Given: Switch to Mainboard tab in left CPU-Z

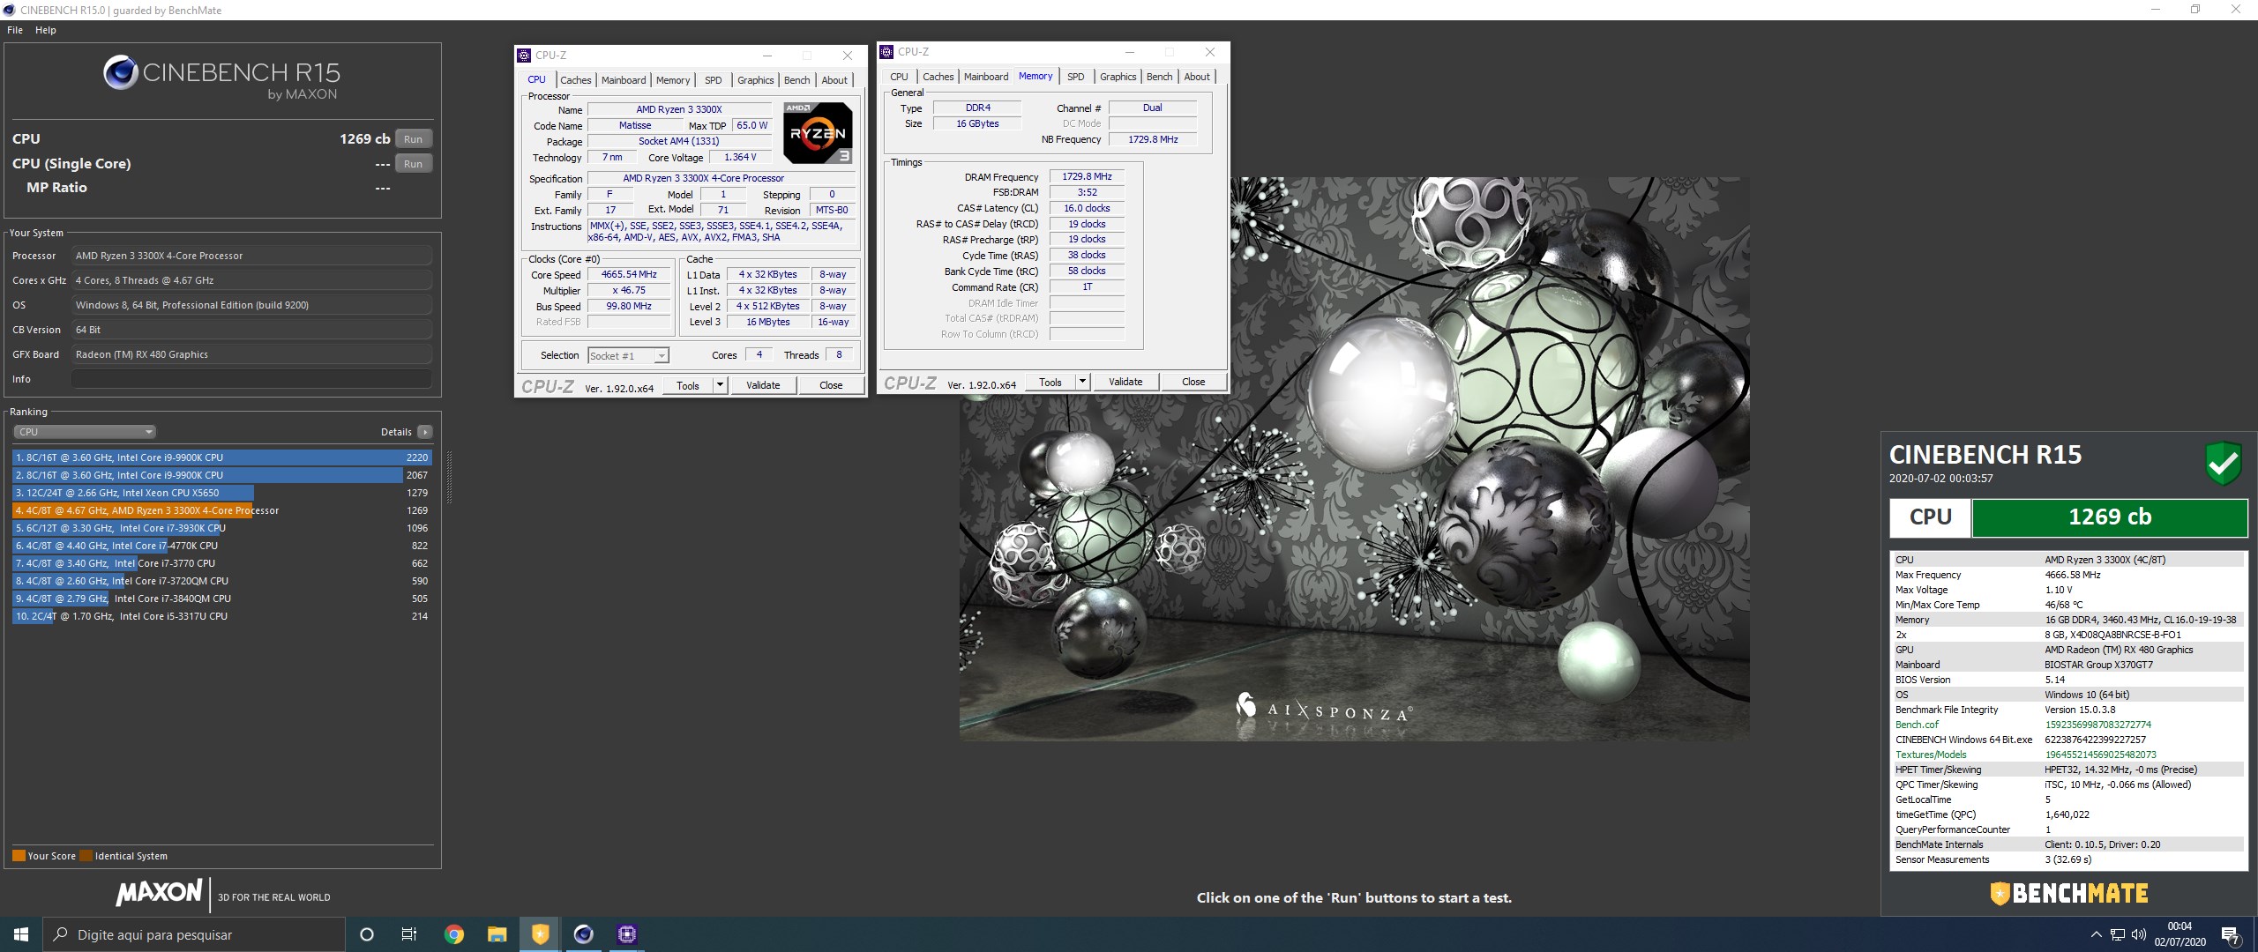Looking at the screenshot, I should coord(624,80).
